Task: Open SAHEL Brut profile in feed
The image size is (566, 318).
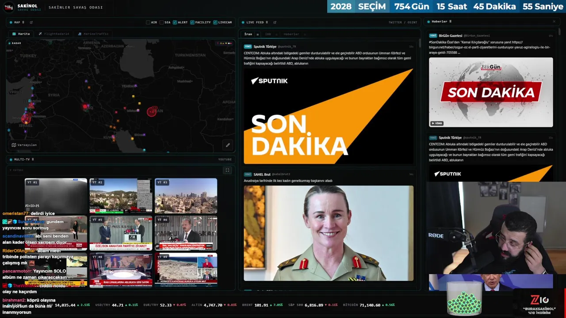Action: pyautogui.click(x=262, y=174)
